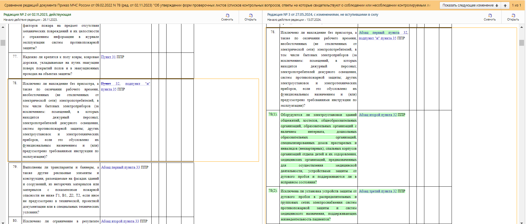Click right pane scrollbar up arrow

[x=522, y=27]
